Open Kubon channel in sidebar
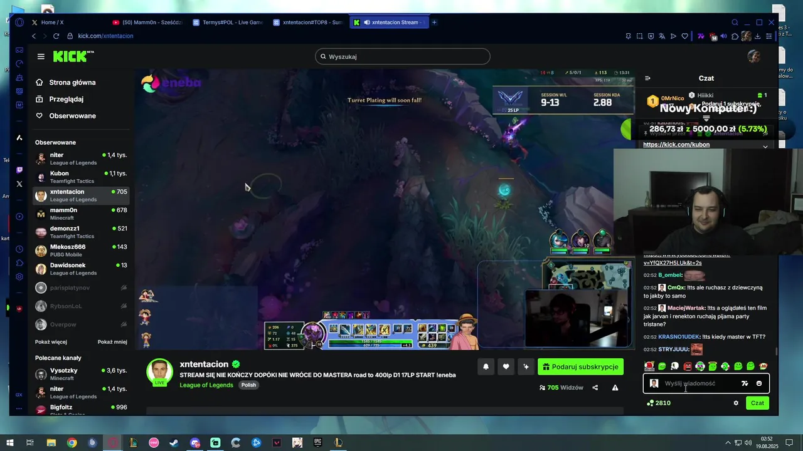The image size is (803, 451). [81, 177]
